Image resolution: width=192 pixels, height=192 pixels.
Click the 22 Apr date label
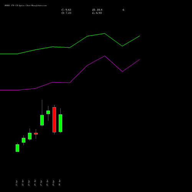(23, 183)
